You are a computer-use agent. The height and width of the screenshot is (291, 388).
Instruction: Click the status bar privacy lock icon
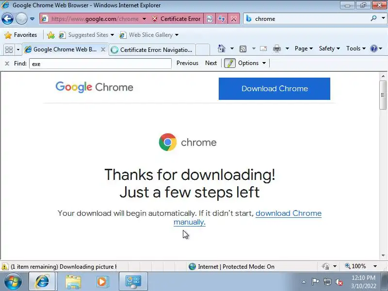pos(325,266)
